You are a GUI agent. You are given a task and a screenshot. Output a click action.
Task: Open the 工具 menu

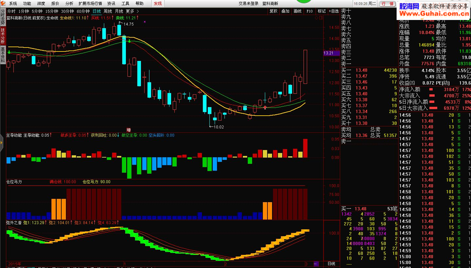tap(125, 4)
